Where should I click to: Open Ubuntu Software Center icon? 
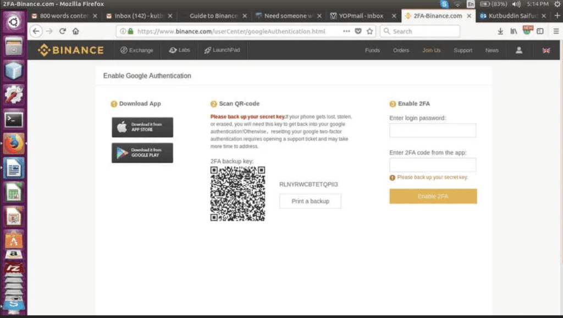click(14, 239)
